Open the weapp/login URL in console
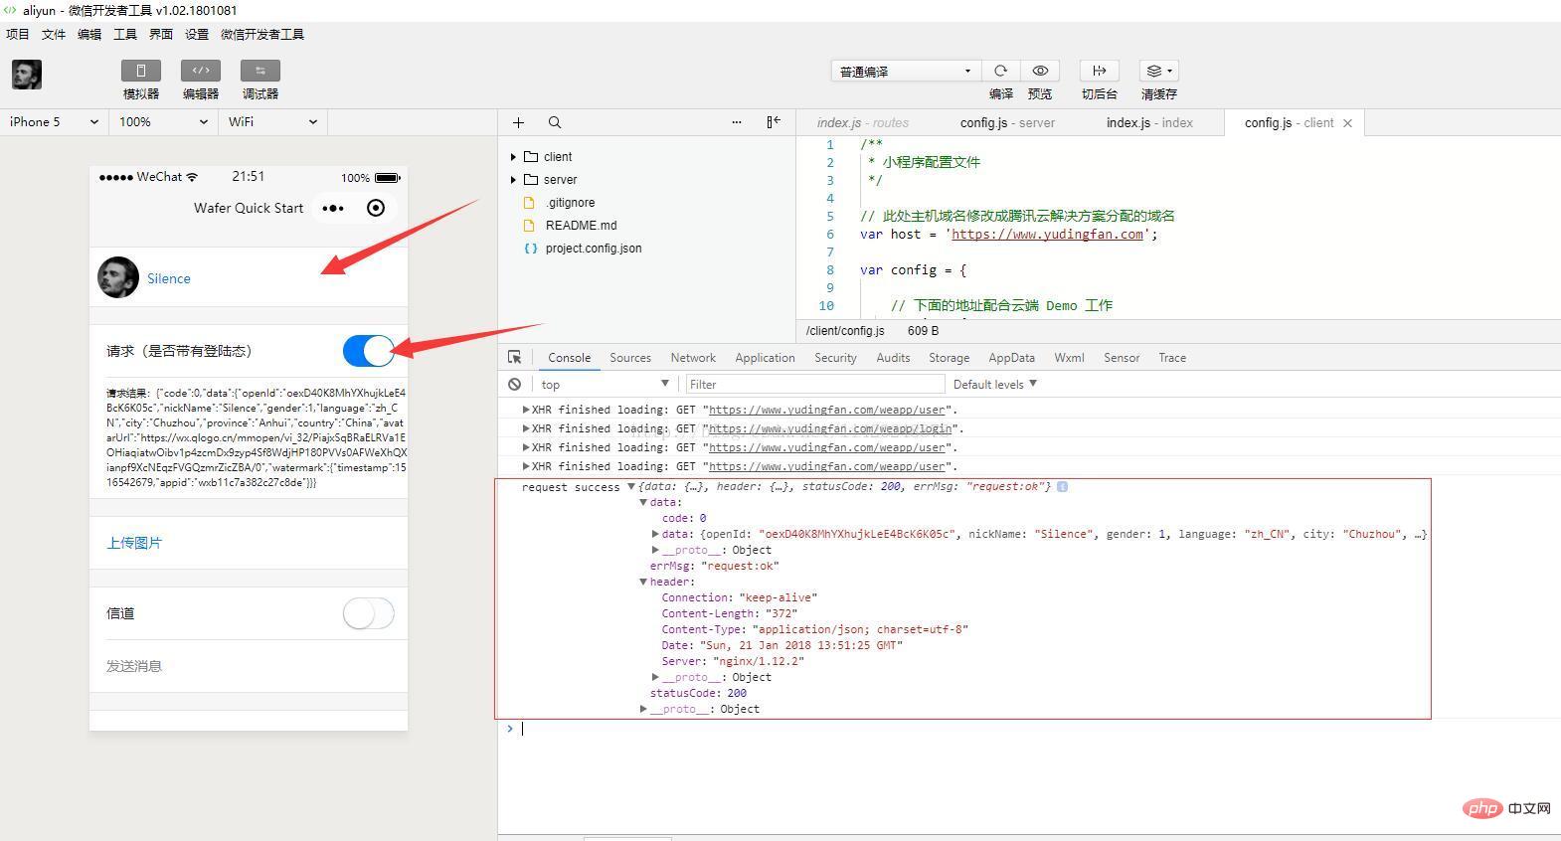This screenshot has width=1561, height=841. pos(832,428)
